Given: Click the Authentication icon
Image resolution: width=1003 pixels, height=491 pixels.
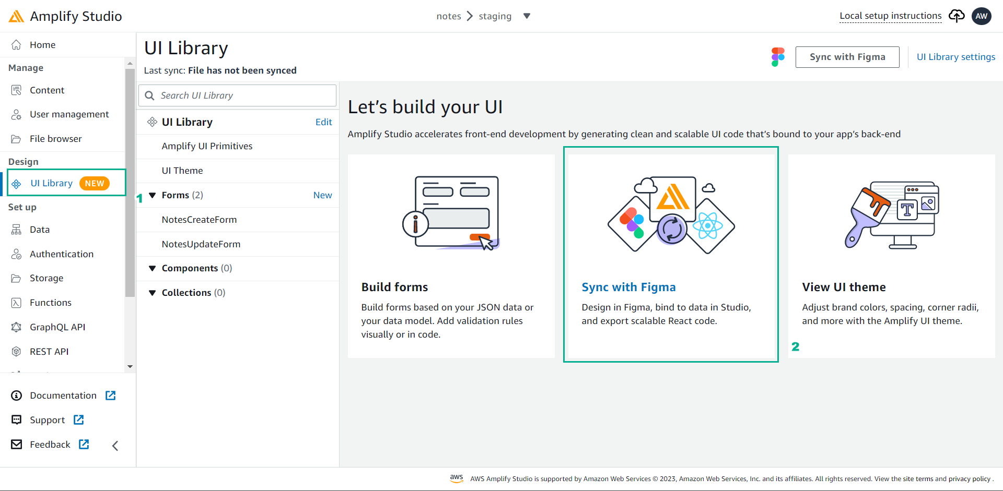Looking at the screenshot, I should pyautogui.click(x=16, y=254).
